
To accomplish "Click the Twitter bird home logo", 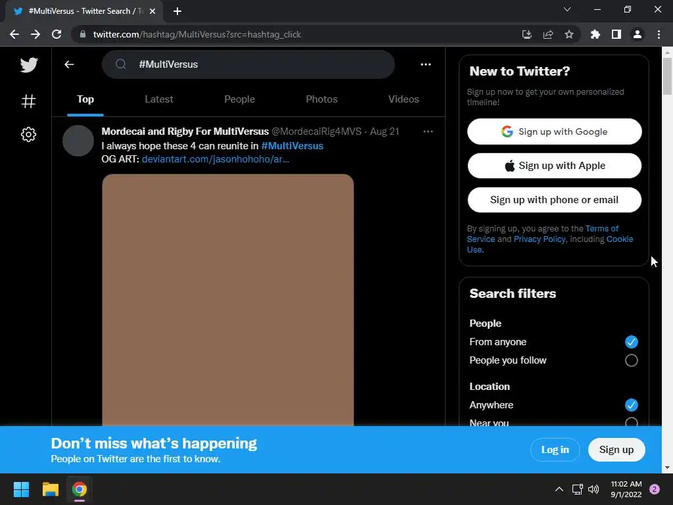I will [x=29, y=65].
